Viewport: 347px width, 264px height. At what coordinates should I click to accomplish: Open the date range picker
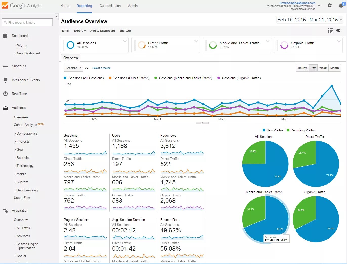coord(310,20)
